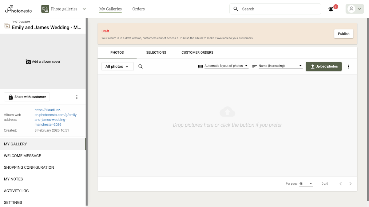369x207 pixels.
Task: Publish the draft album
Action: coord(343,34)
